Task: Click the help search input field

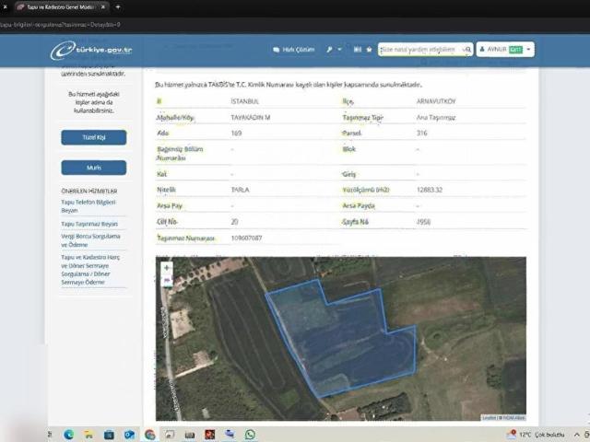Action: click(x=419, y=50)
